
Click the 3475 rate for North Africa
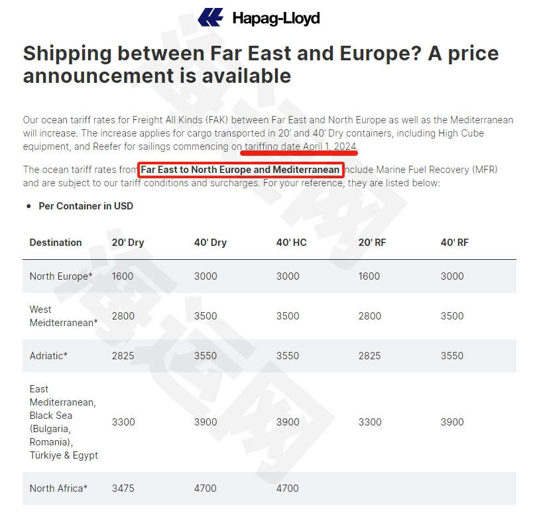(123, 488)
